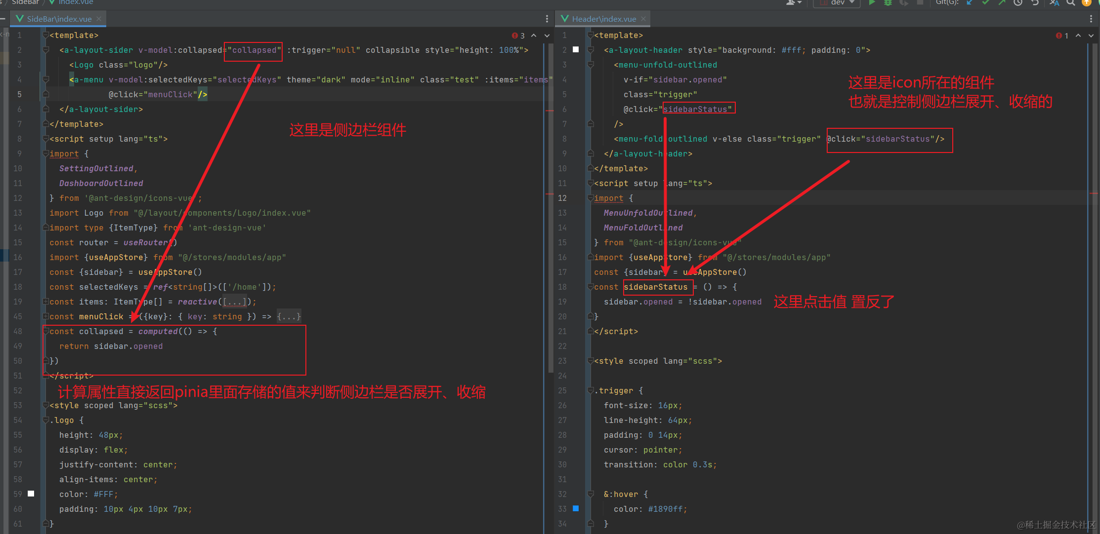Start debugging with the green bug icon
The image size is (1100, 534).
888,2
